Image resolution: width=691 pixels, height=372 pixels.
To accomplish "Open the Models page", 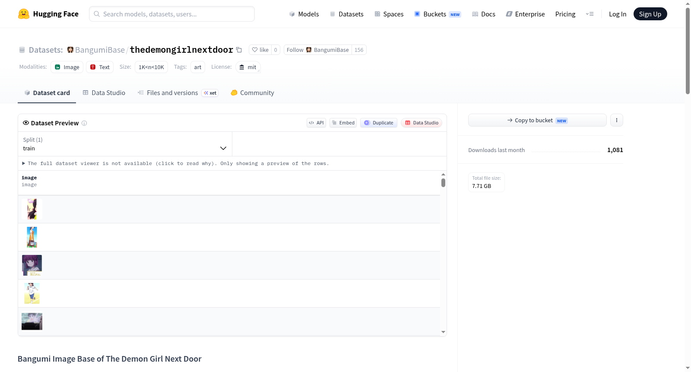I will [304, 14].
